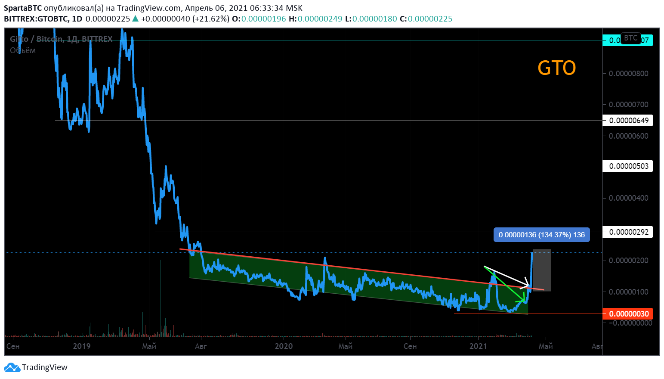Click the cyan top price label
Viewport: 664px width, 379px height.
click(628, 40)
